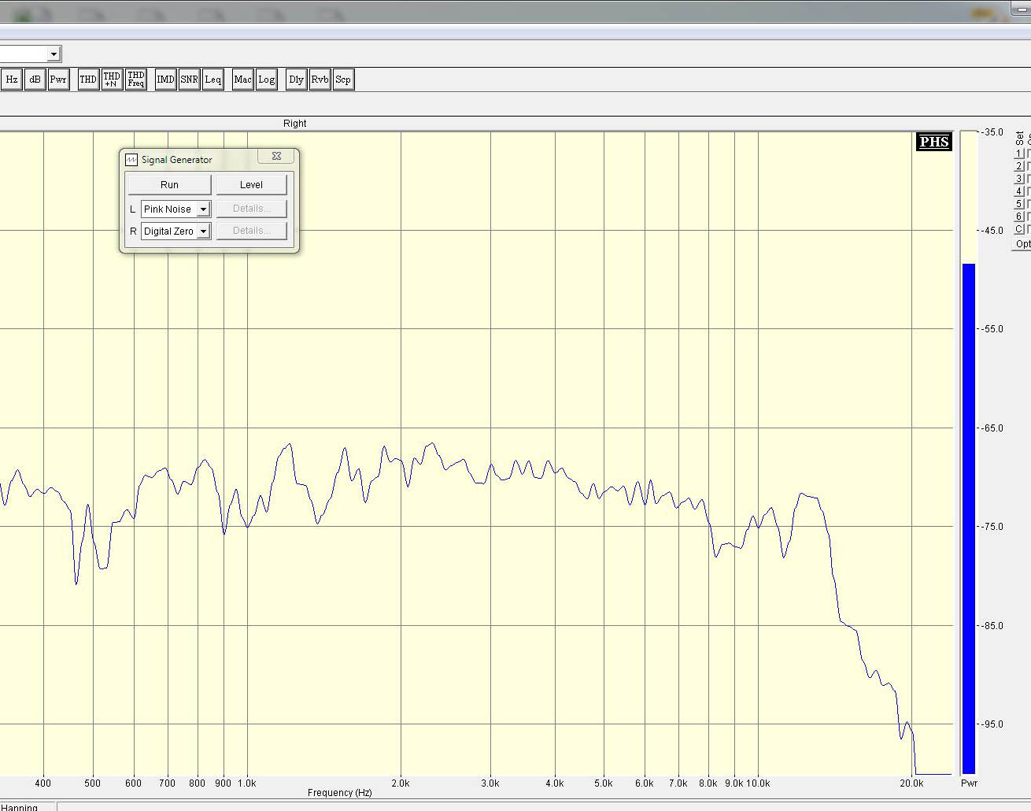This screenshot has width=1031, height=811.
Task: Click the Level button in Signal Generator
Action: (x=251, y=185)
